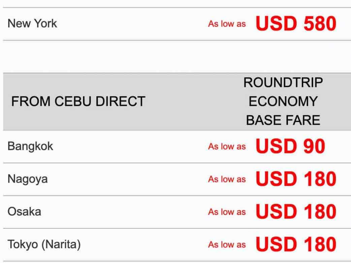
Task: Click the BASE FARE text in header
Action: [x=283, y=120]
